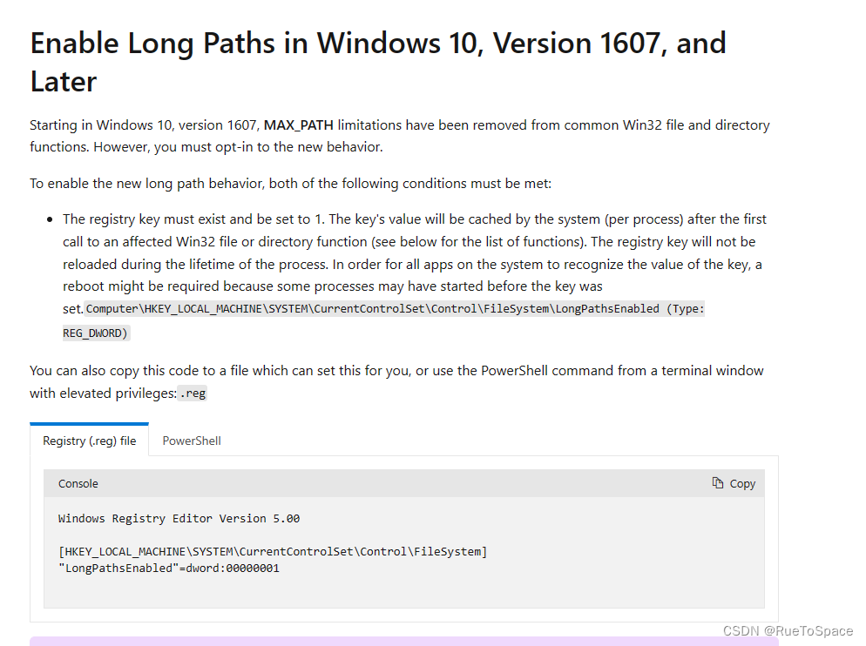Click the line Windows Registry Editor Version 5.00
This screenshot has height=646, width=866.
click(x=178, y=518)
